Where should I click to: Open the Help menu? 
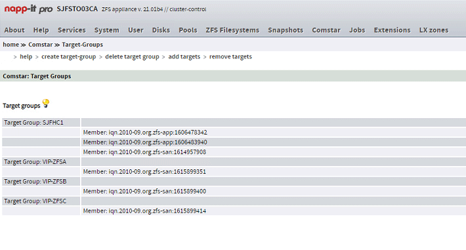[41, 30]
